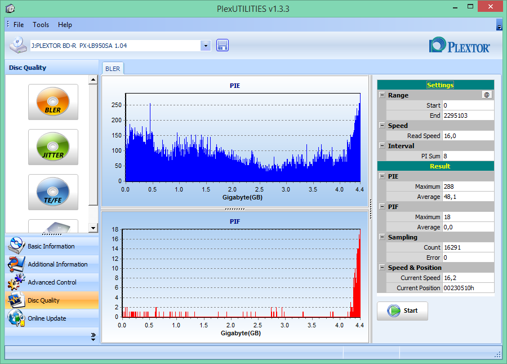Click the Advanced Control gears icon
This screenshot has width=507, height=364.
pyautogui.click(x=16, y=282)
